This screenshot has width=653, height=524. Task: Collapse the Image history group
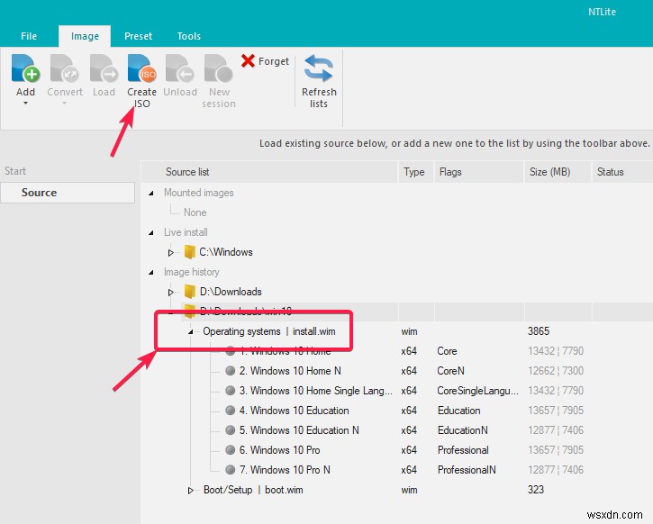[x=151, y=272]
